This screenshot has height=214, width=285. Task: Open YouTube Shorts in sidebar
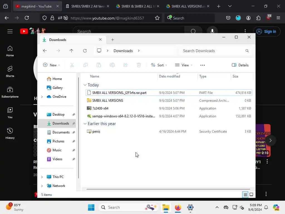[x=10, y=72]
